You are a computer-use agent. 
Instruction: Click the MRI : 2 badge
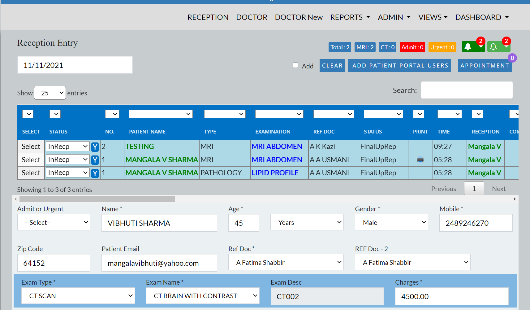pyautogui.click(x=365, y=47)
